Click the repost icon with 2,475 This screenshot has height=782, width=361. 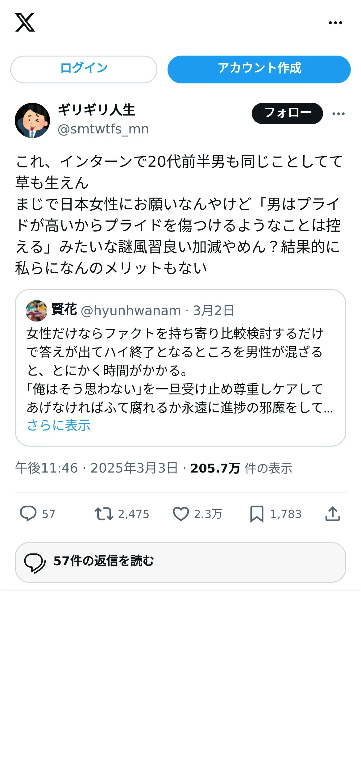pos(104,514)
